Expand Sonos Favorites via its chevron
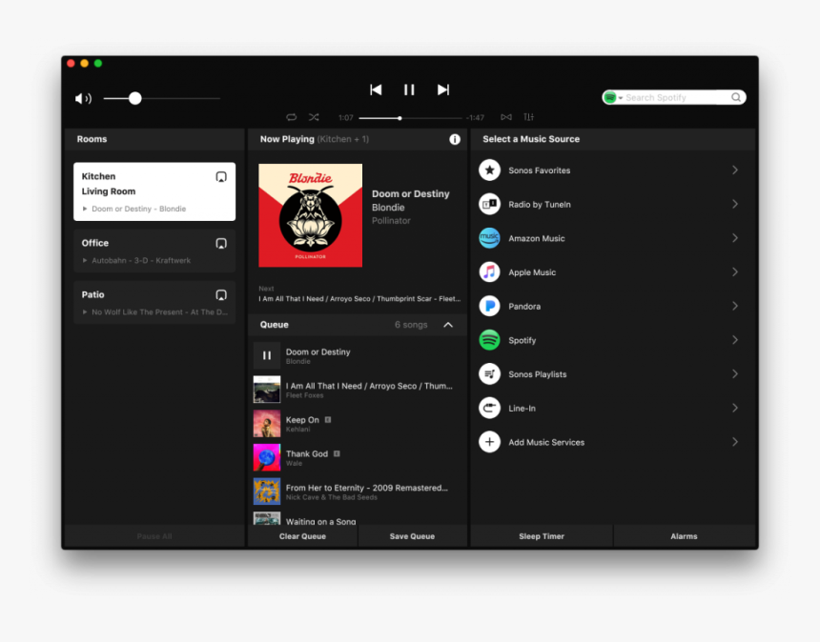 [735, 171]
